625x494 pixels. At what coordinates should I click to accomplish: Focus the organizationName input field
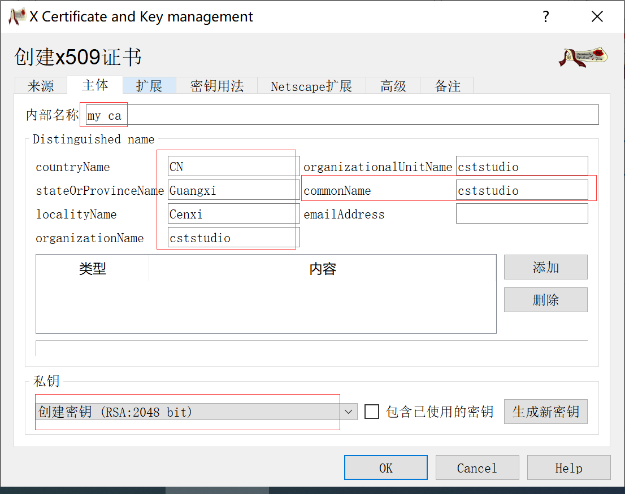click(x=233, y=238)
